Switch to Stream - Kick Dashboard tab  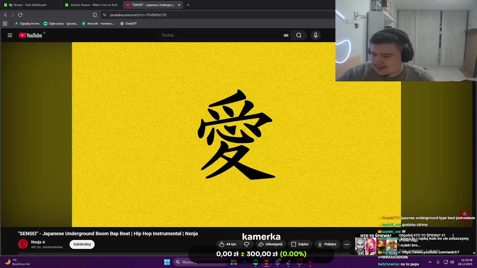(x=30, y=5)
